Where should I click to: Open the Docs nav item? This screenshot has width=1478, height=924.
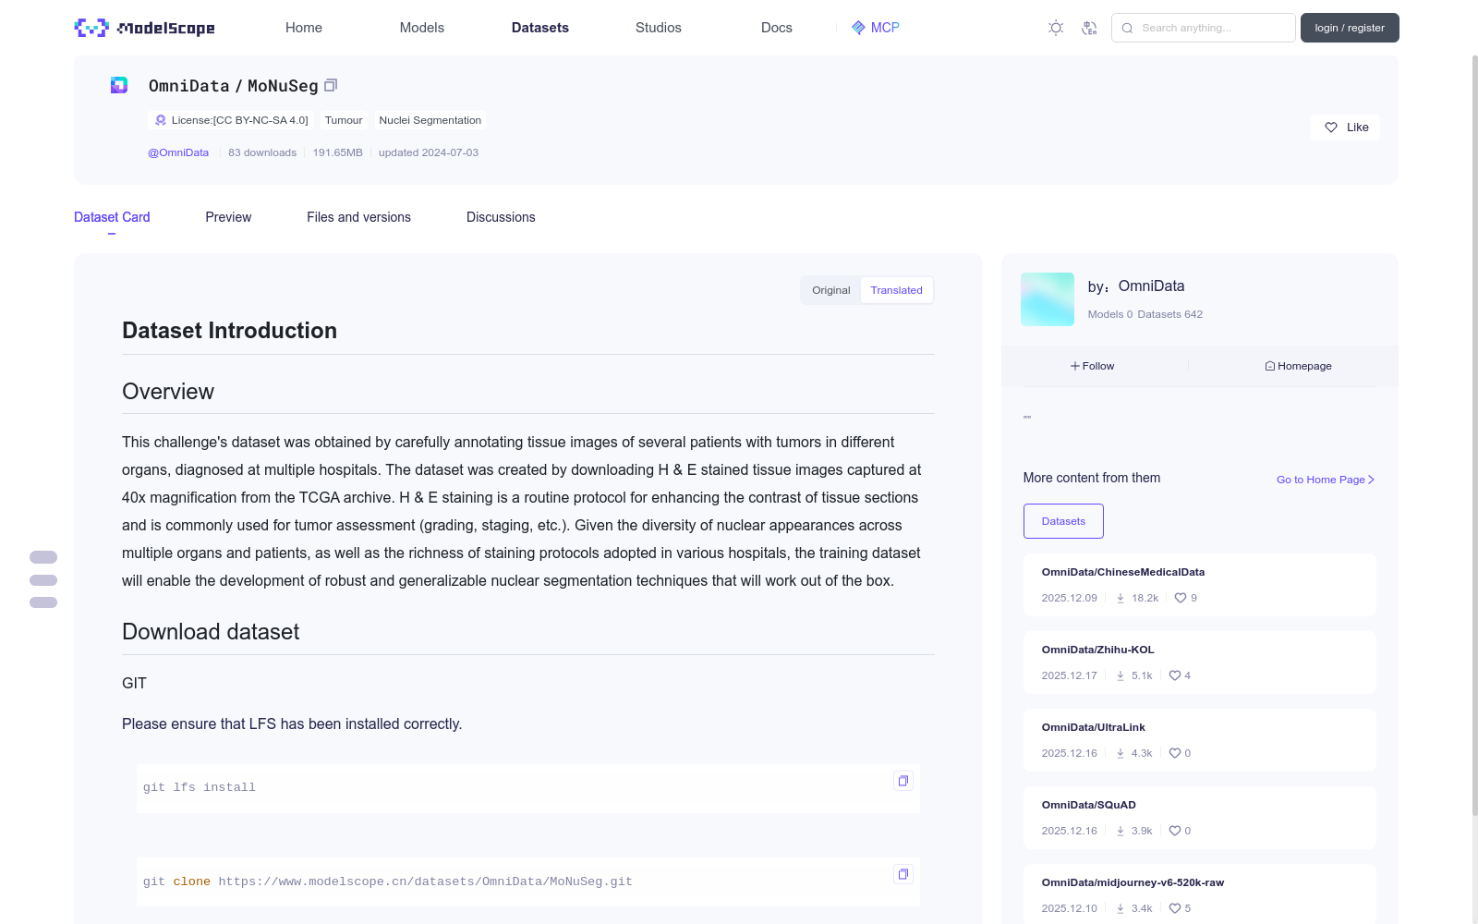[x=777, y=28]
